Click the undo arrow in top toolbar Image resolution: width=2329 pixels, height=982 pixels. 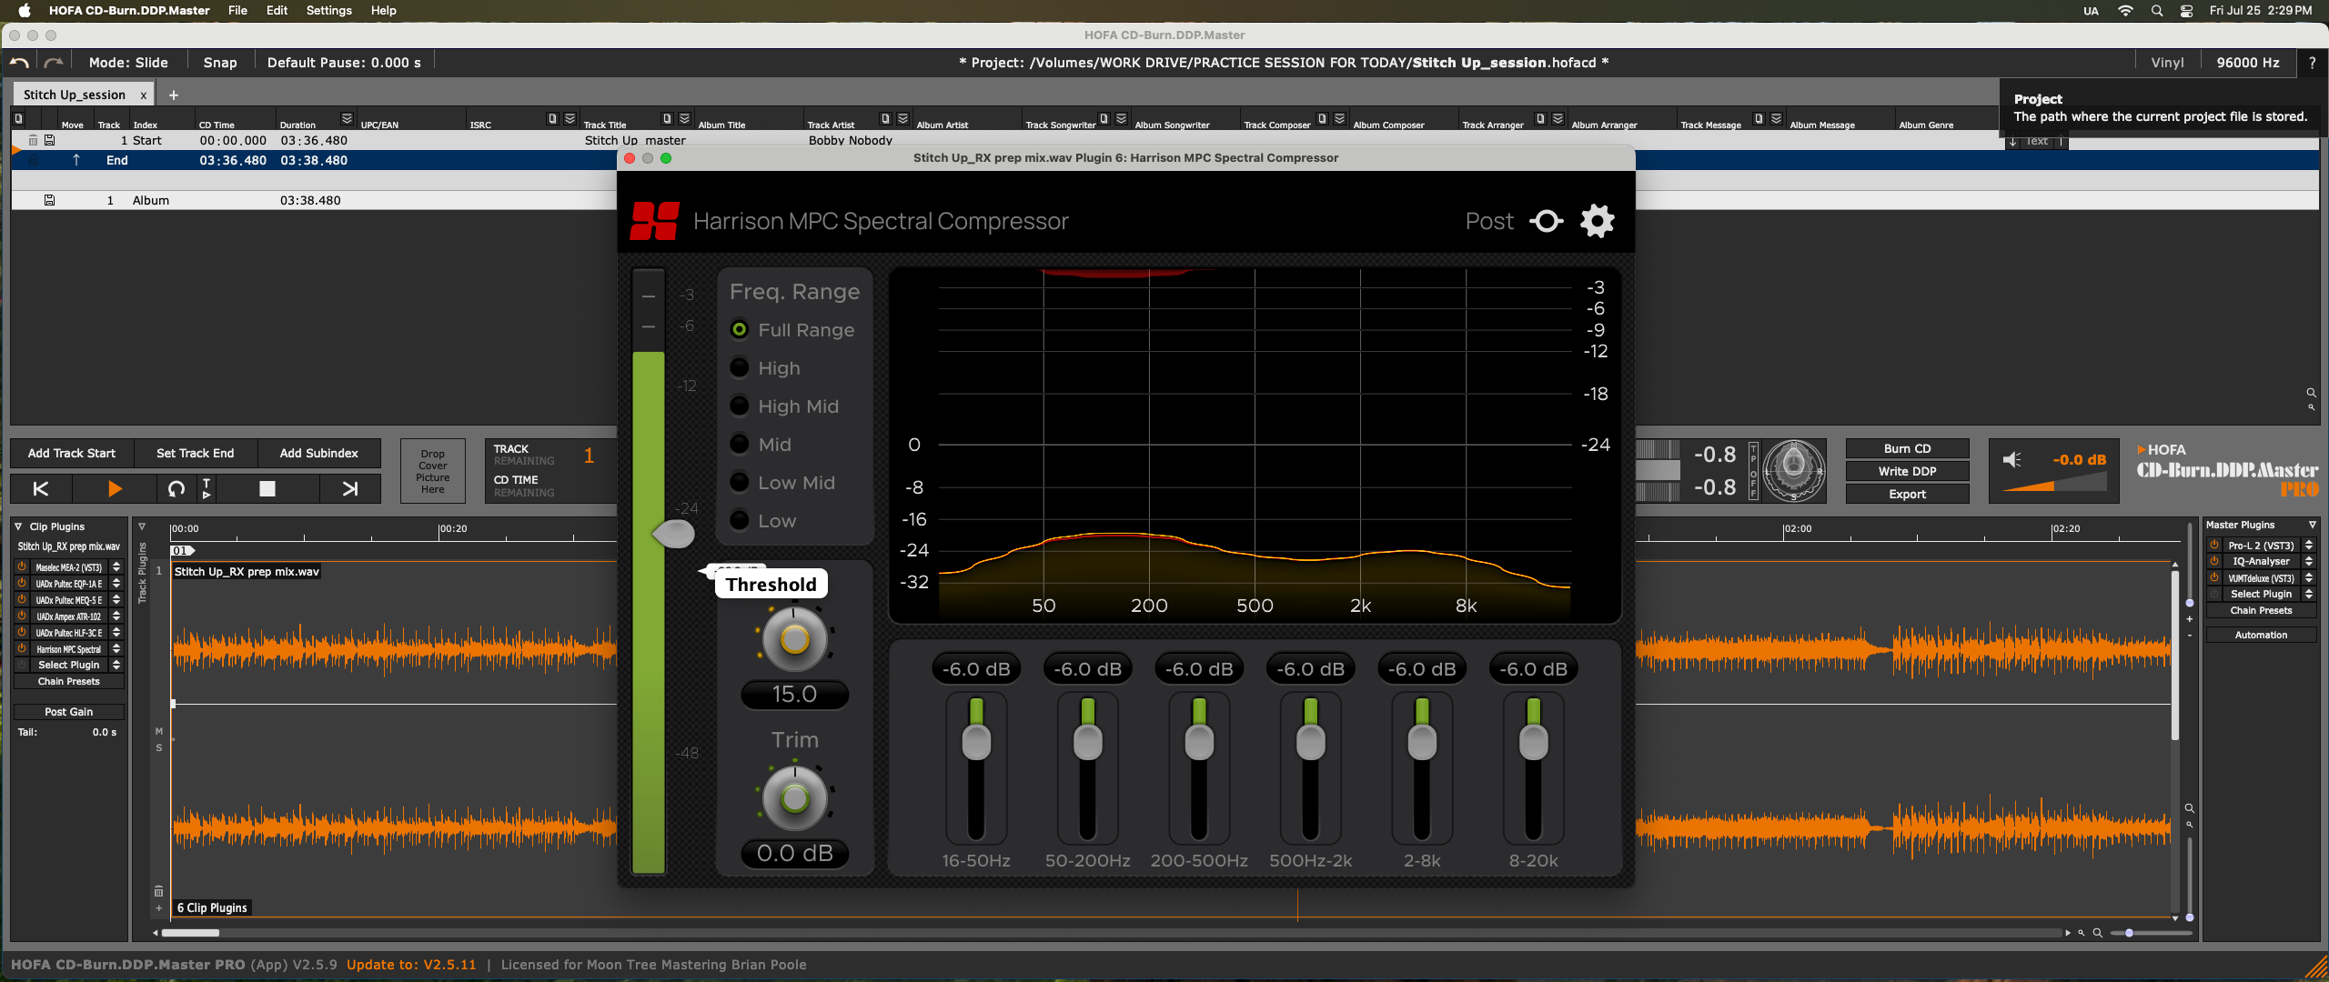pos(18,63)
